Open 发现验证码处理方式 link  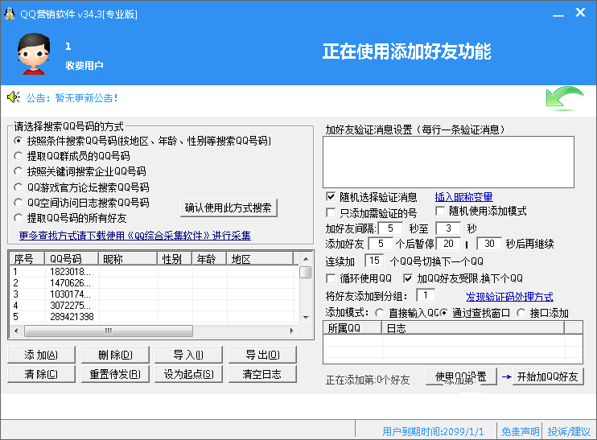(509, 297)
